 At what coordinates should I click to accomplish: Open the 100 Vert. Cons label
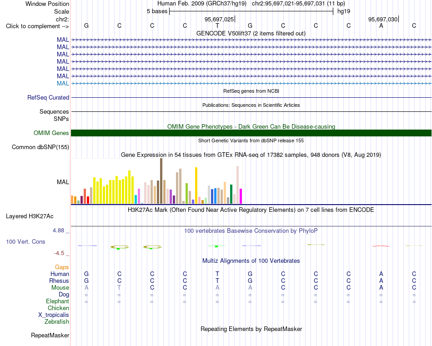click(x=25, y=241)
